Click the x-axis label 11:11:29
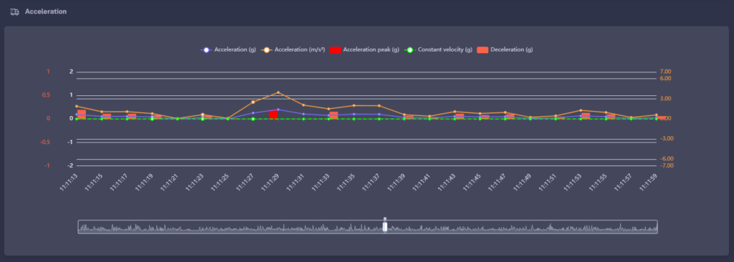The width and height of the screenshot is (734, 262). (x=270, y=181)
